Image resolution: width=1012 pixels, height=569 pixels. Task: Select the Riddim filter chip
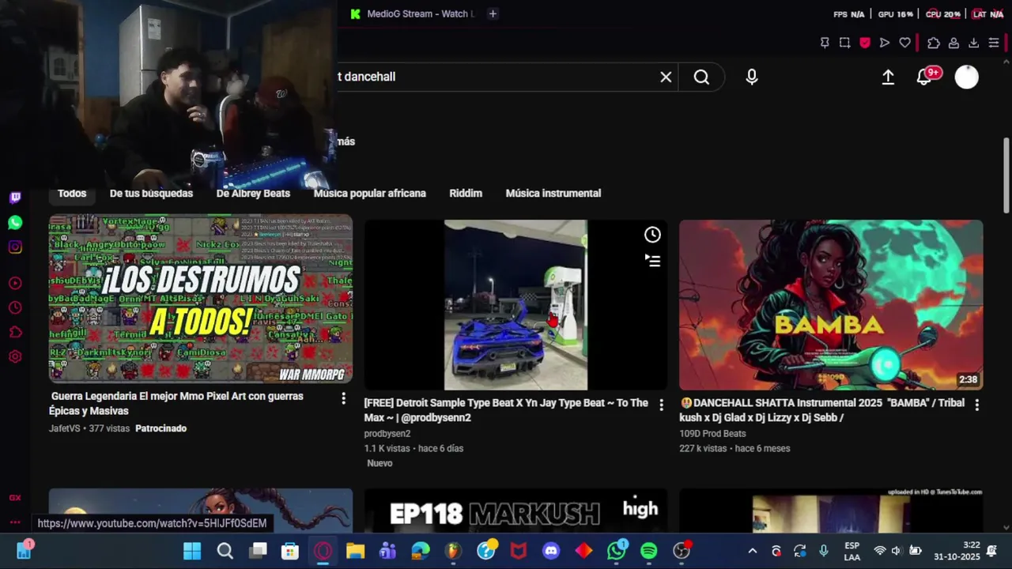(x=466, y=193)
